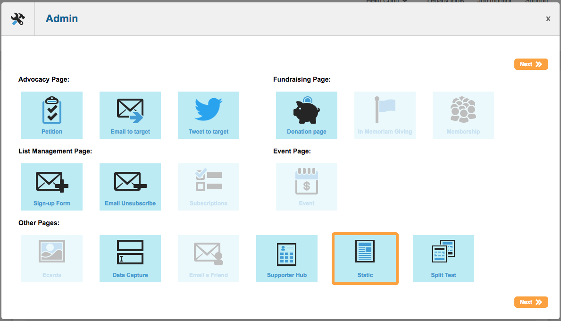Select the Data Capture page type
This screenshot has width=561, height=321.
130,259
